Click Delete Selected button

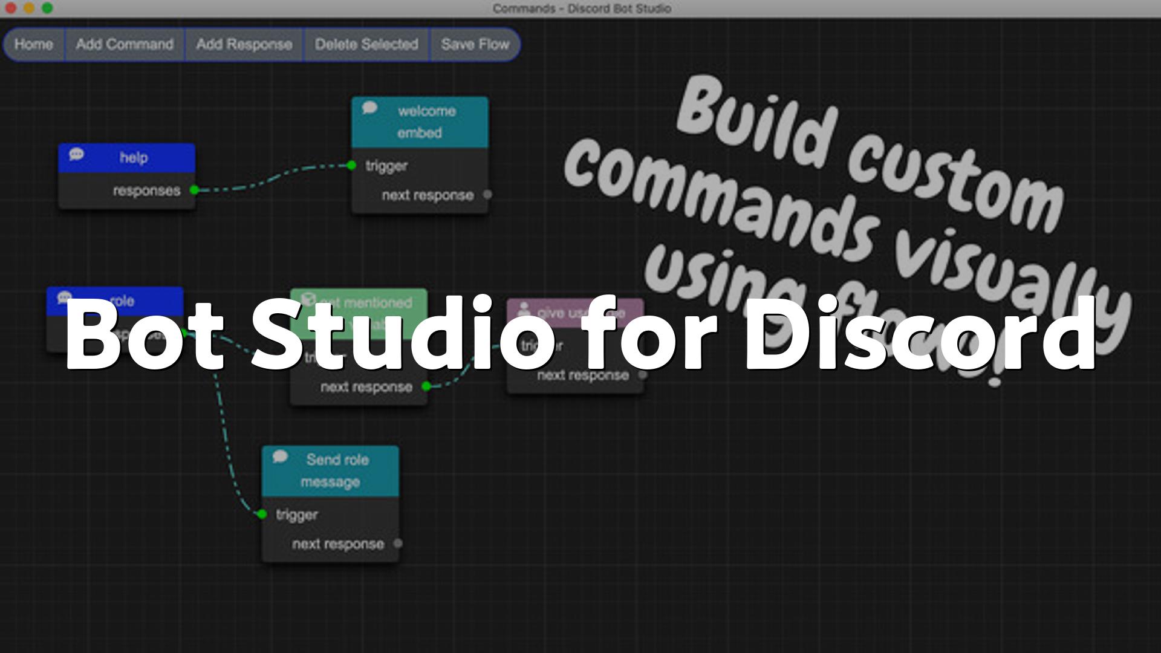(x=366, y=44)
